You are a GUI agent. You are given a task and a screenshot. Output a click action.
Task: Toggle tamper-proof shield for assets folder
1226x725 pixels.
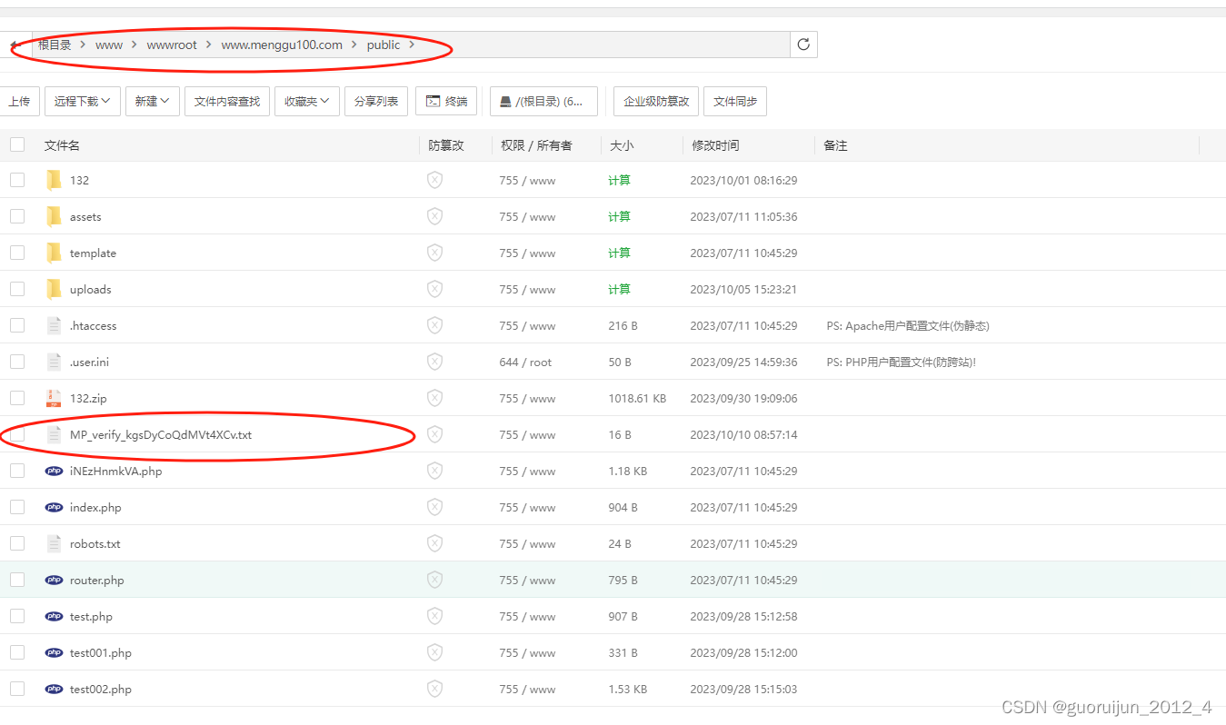(x=434, y=216)
